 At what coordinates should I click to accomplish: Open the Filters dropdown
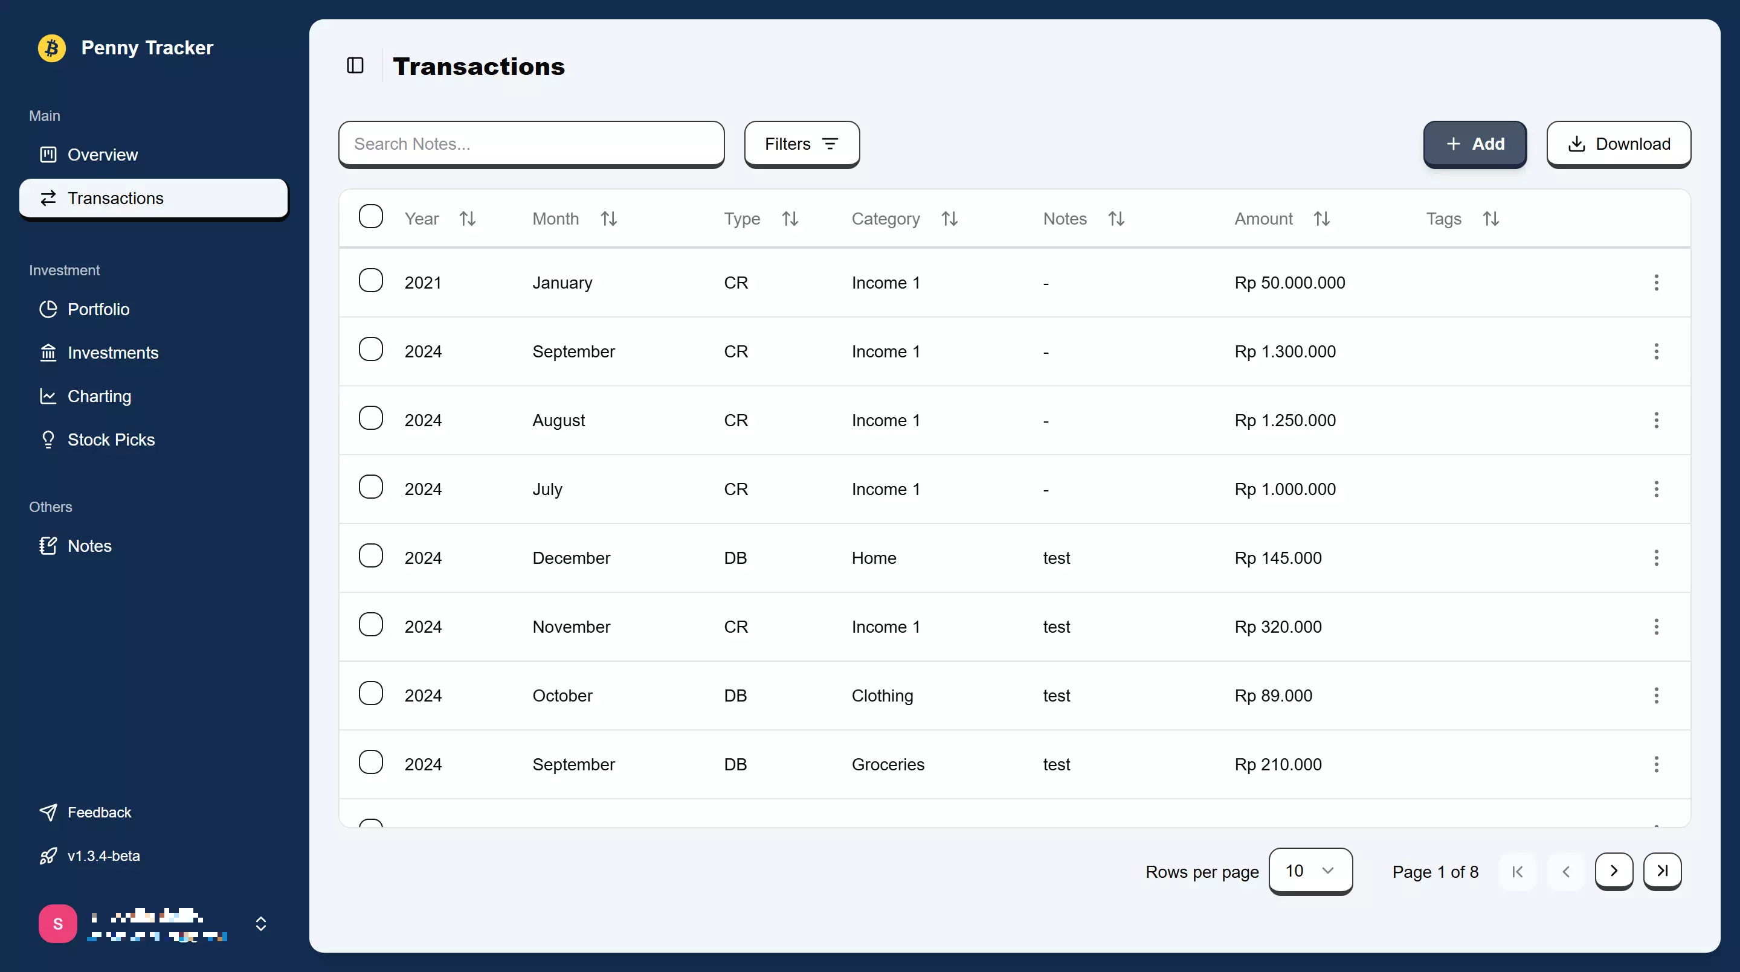(802, 144)
